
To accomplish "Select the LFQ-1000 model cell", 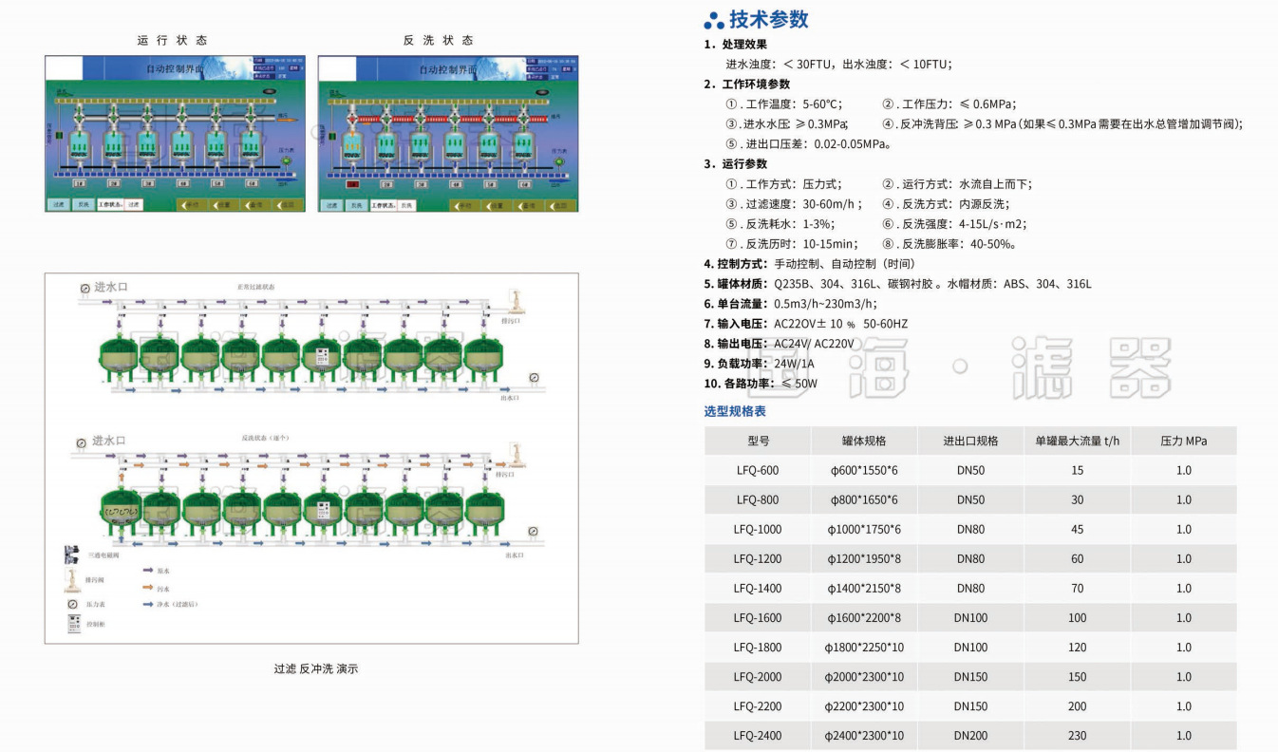I will pos(758,530).
